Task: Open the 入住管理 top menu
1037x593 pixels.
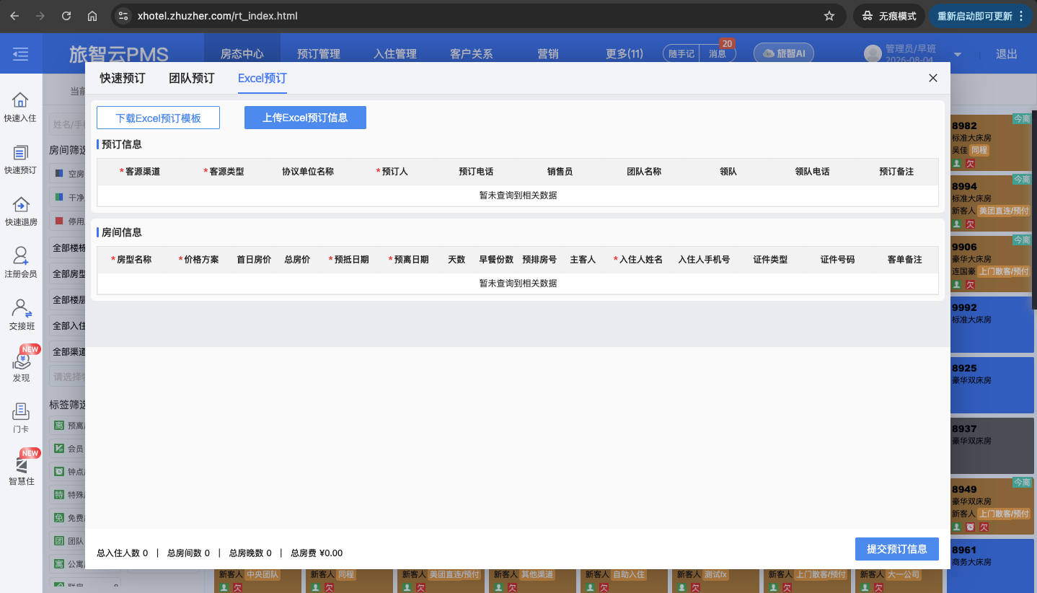Action: pyautogui.click(x=395, y=53)
